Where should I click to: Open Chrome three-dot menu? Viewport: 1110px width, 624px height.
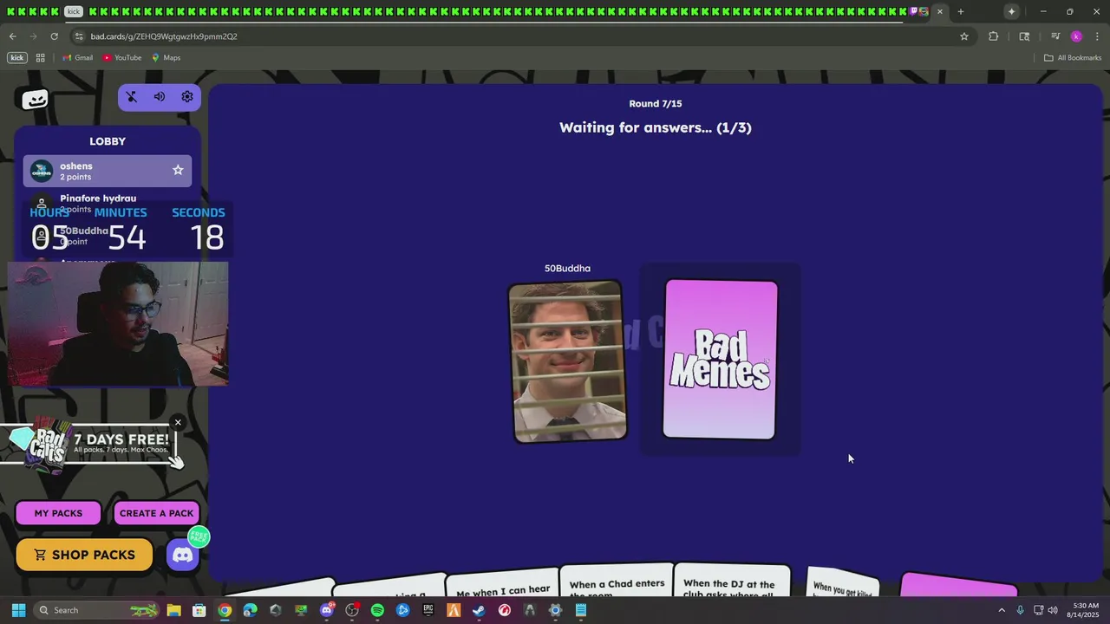[1097, 36]
